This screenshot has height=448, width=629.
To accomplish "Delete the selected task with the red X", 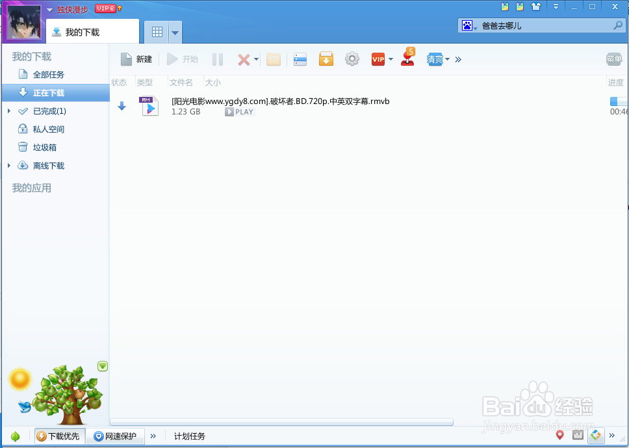I will point(244,59).
